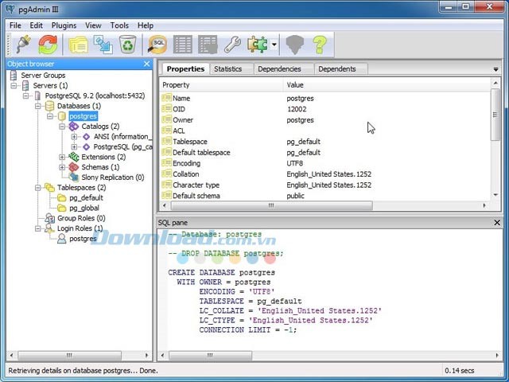509x382 pixels.
Task: Expand the Schemas (1) node
Action: [x=62, y=167]
